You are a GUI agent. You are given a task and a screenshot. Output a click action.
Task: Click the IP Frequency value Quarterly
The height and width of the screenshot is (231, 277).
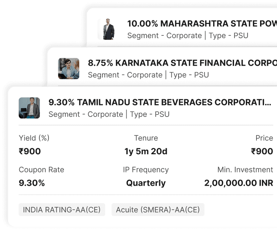point(146,183)
